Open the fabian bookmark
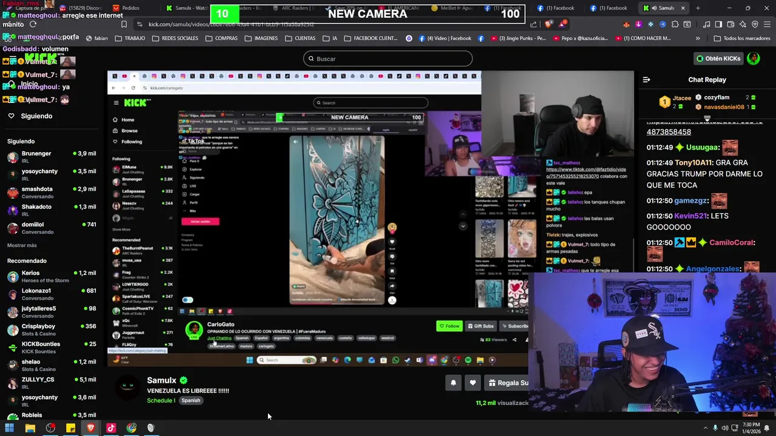 (97, 38)
